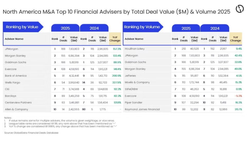Screen dimensions: 247x144
Task: Select Goldman Sachs in the Ranking by Volume table
Action: pyautogui.click(x=135, y=62)
